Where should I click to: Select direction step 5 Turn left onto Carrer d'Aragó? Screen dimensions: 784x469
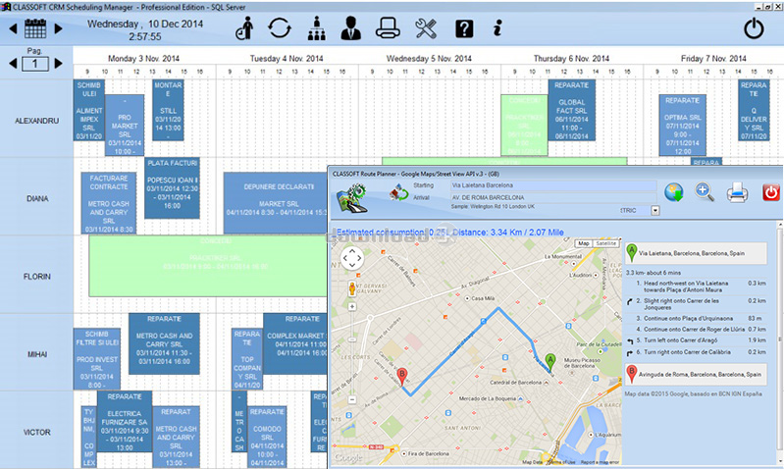[696, 340]
